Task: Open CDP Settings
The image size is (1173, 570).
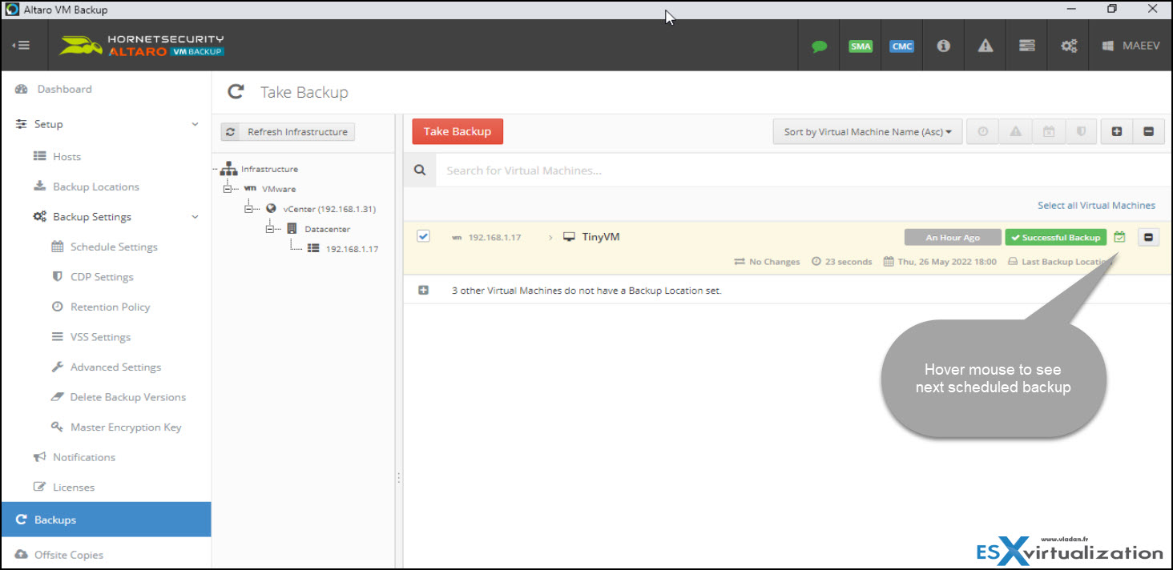Action: (102, 277)
